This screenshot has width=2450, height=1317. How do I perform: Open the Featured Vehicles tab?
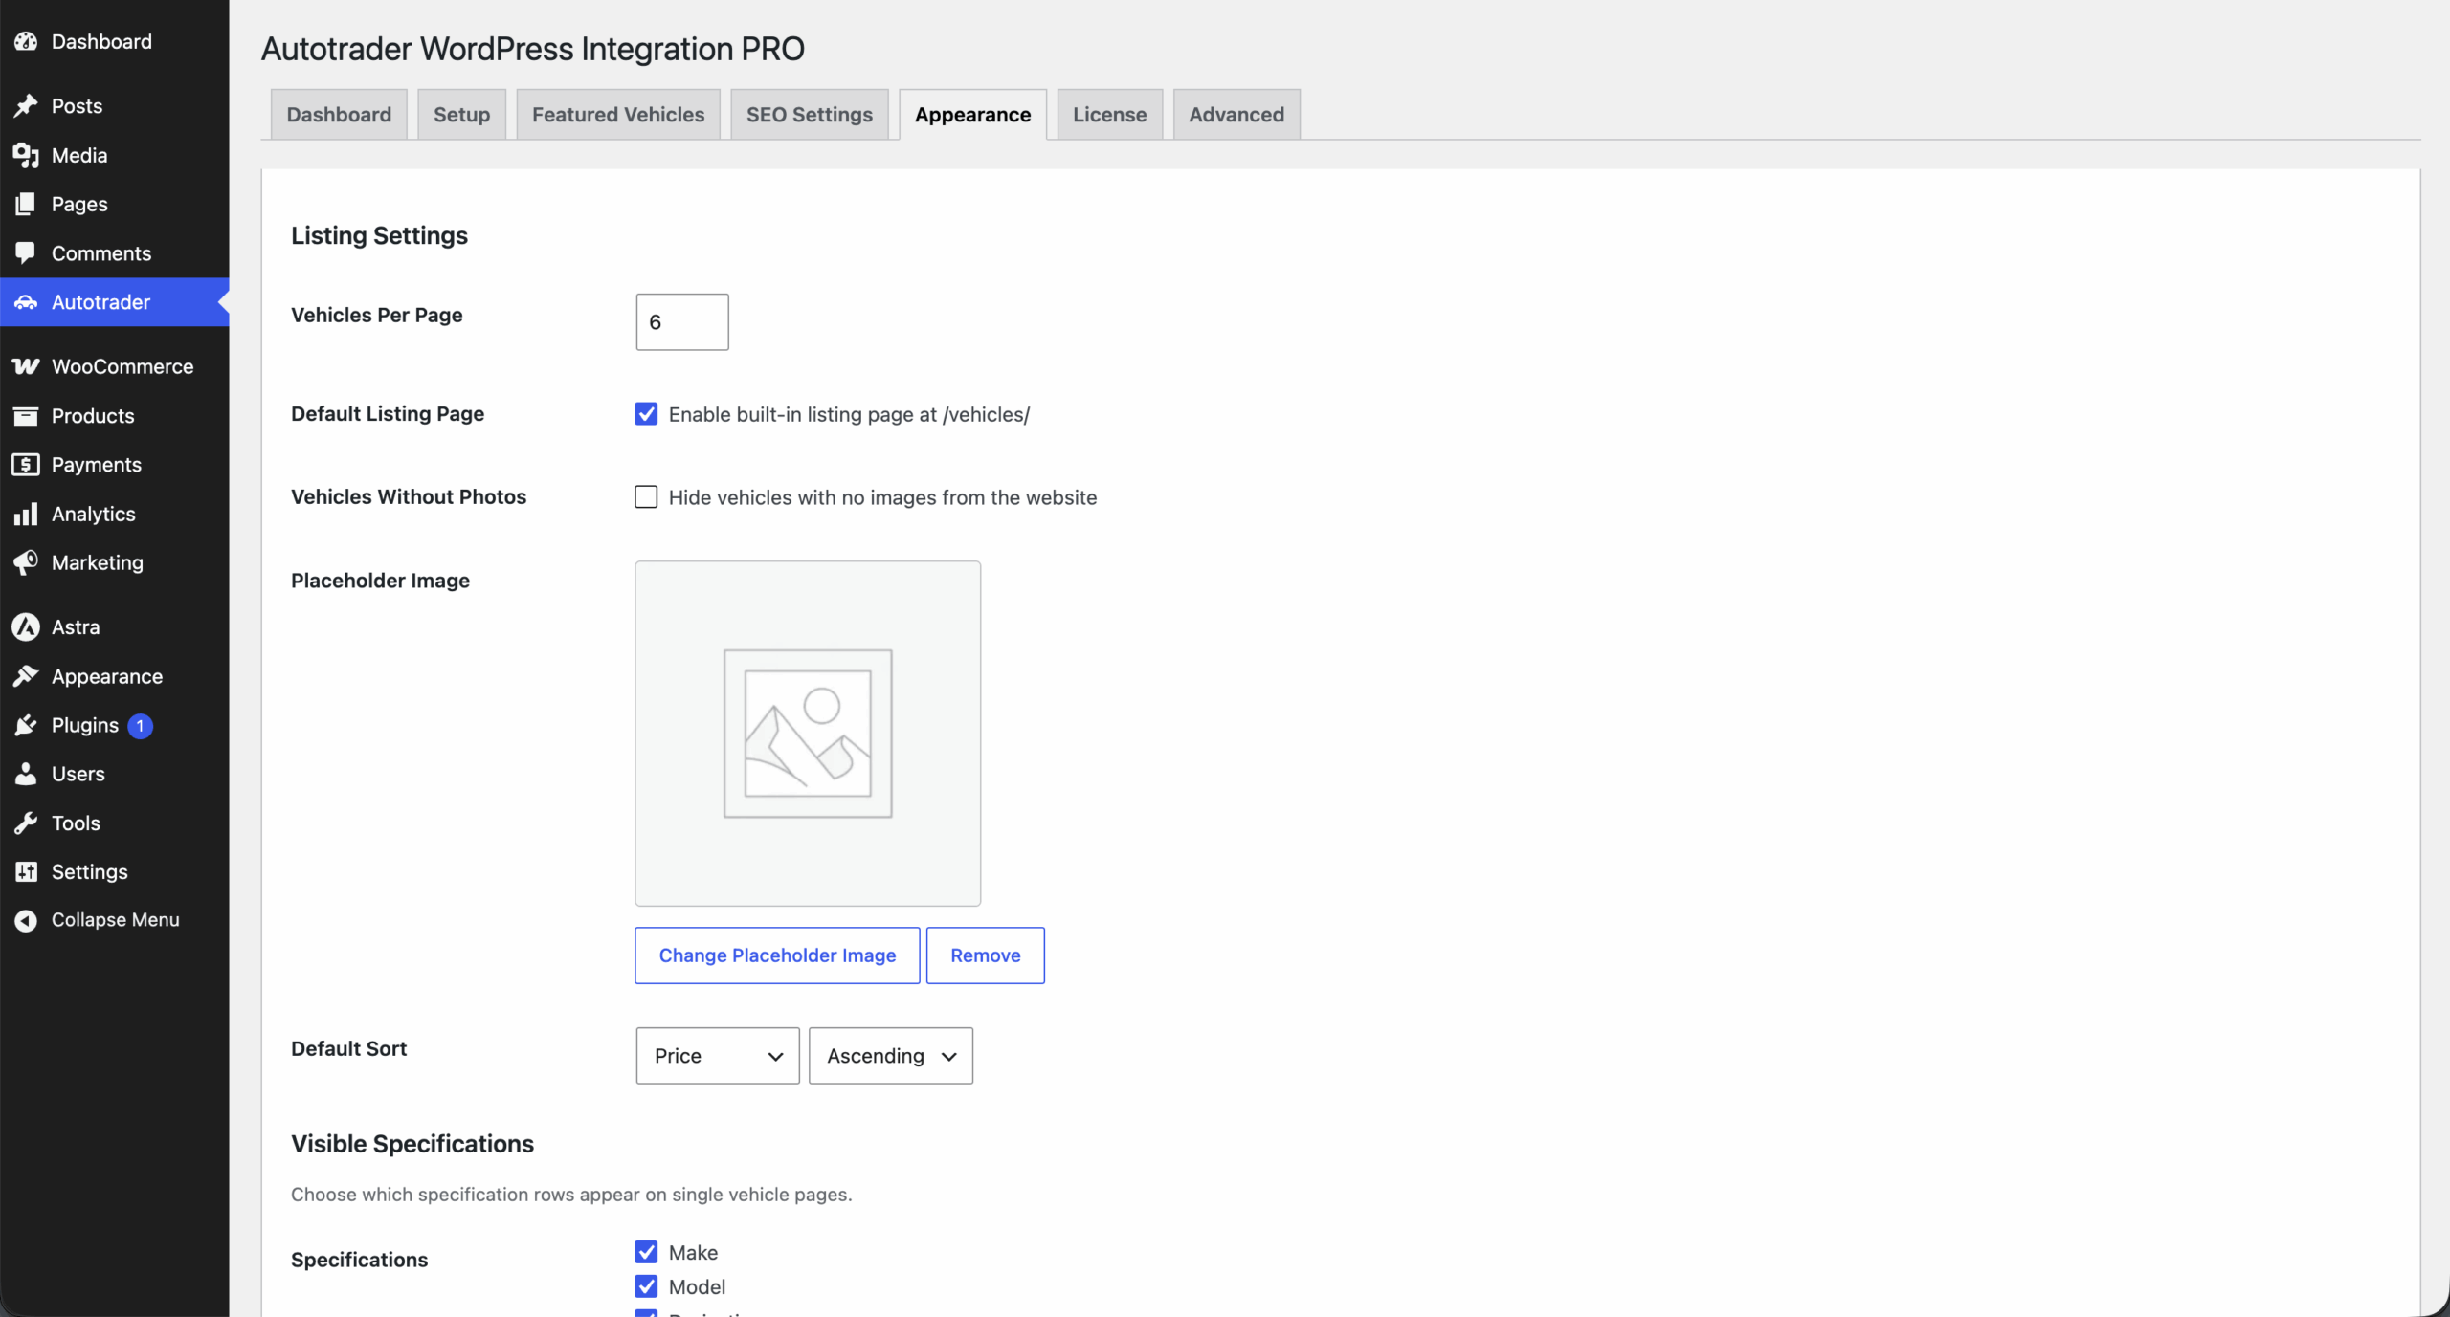click(x=618, y=115)
